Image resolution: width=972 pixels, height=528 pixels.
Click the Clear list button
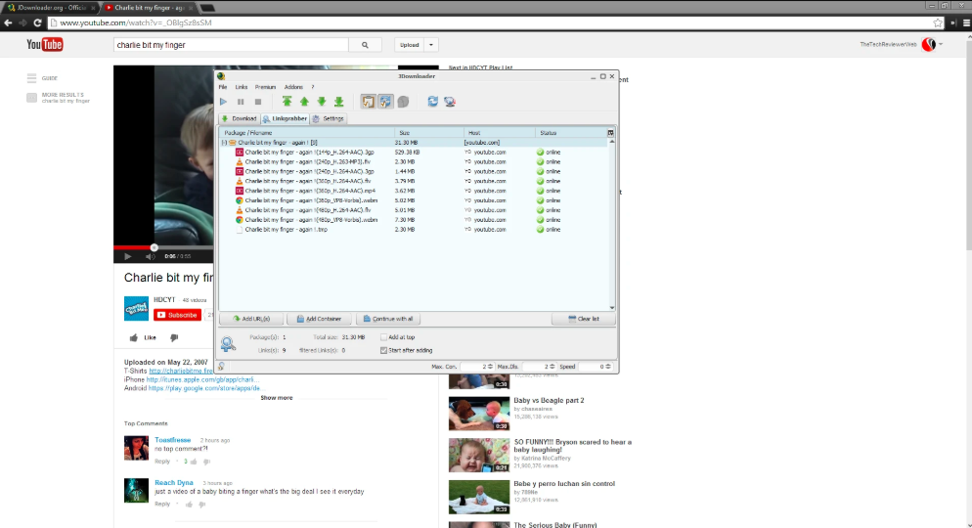click(584, 319)
